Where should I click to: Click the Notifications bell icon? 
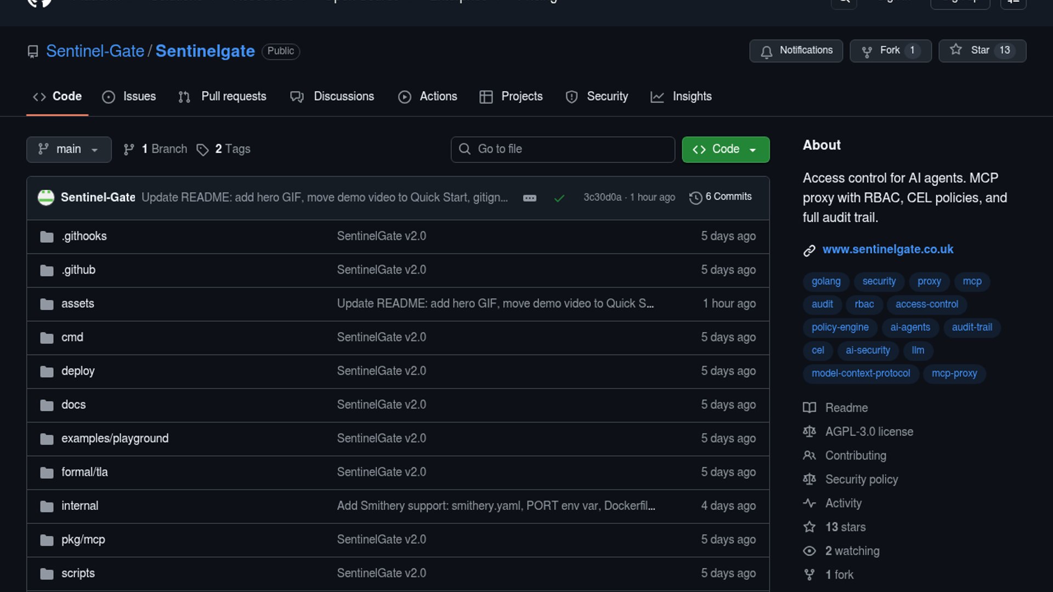(766, 51)
